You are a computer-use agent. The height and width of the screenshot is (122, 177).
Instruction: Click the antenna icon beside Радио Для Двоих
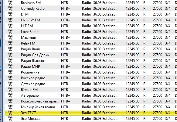[x=10, y=55]
